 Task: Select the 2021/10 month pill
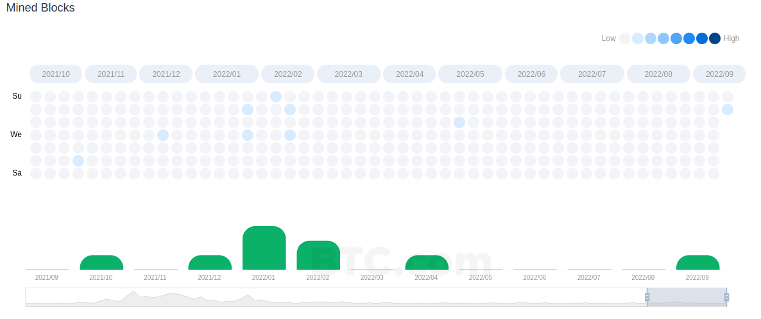pyautogui.click(x=56, y=74)
